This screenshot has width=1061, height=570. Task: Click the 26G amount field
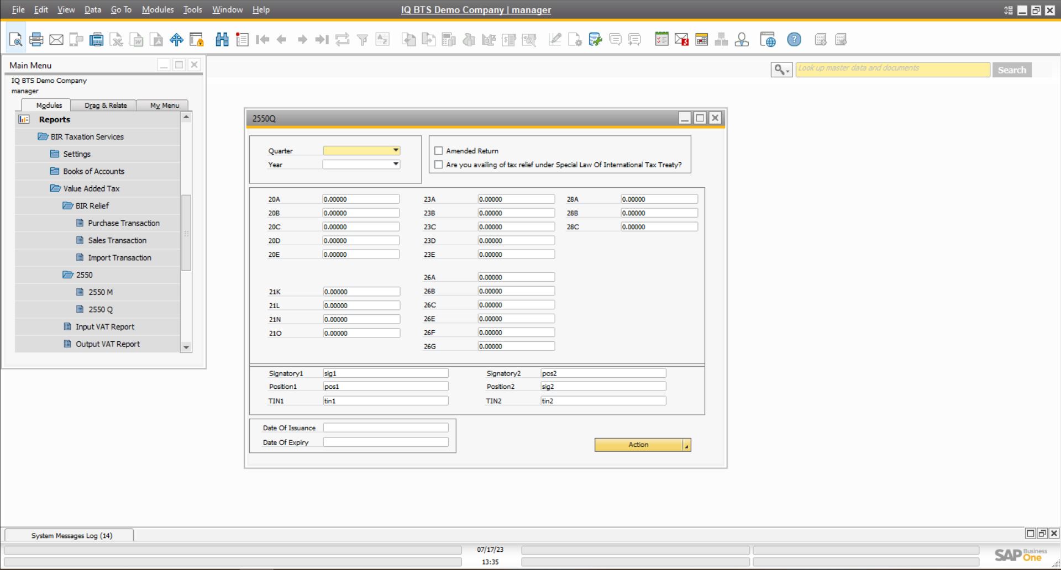[x=516, y=346]
